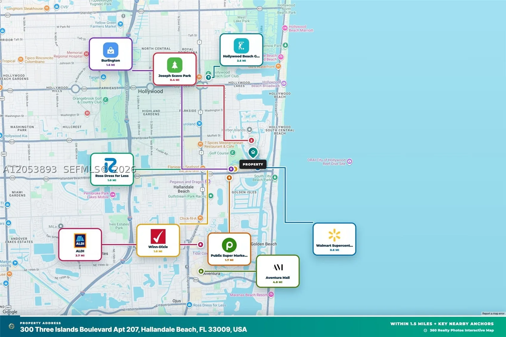Click the Memorial Regional Hospital pin

[86, 54]
